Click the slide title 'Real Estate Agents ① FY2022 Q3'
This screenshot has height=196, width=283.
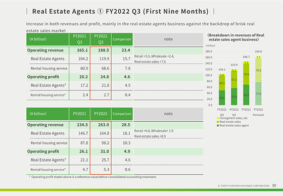(120, 12)
